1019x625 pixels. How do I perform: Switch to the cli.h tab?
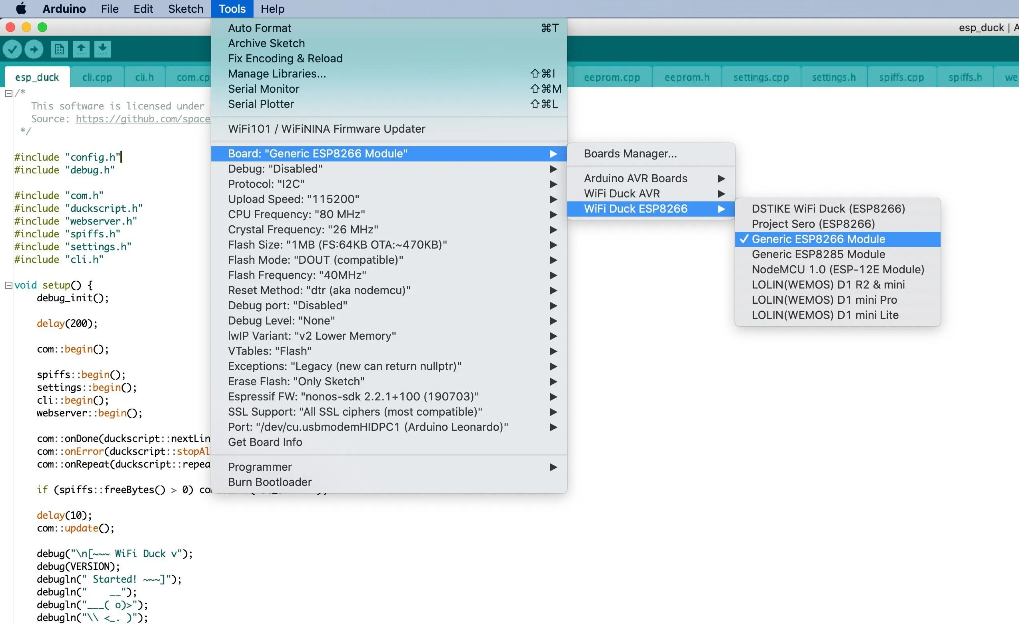[x=144, y=77]
